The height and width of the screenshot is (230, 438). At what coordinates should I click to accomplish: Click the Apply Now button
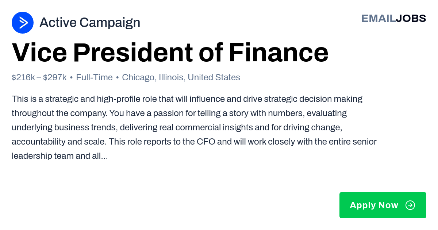(x=383, y=205)
